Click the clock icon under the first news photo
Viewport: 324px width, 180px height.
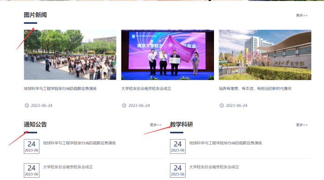26,106
